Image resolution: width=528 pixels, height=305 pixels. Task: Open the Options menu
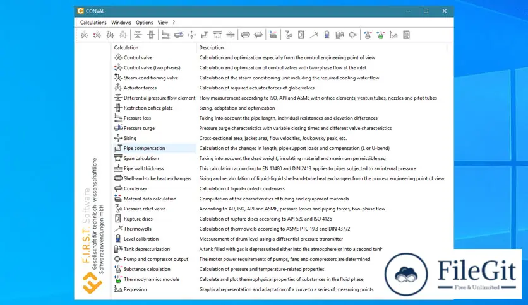click(144, 23)
